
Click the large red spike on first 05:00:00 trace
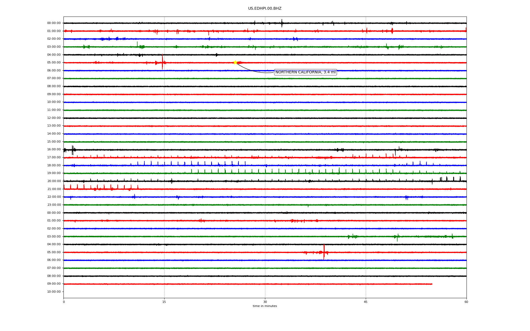(162, 62)
